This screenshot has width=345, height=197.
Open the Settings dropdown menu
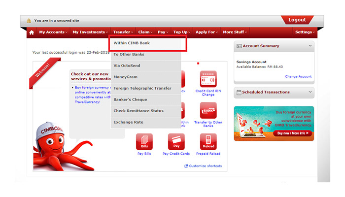(305, 33)
